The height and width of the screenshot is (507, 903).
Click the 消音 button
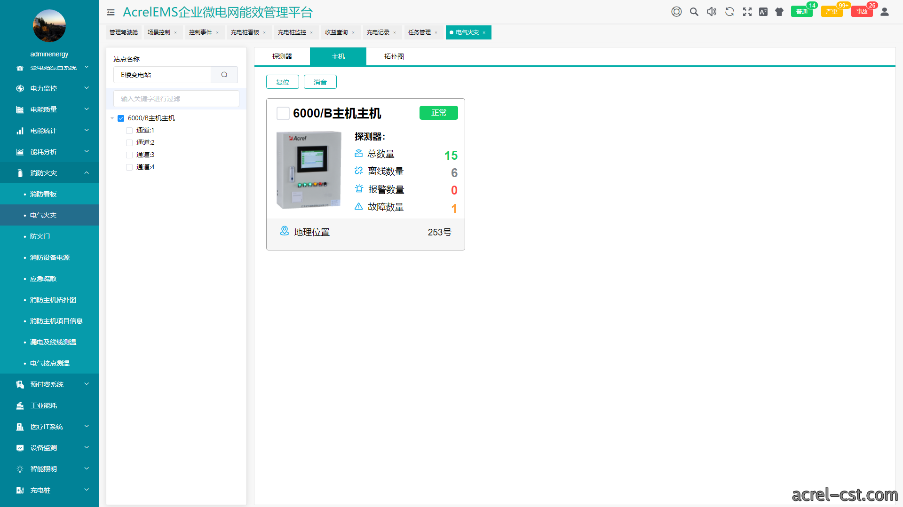[x=320, y=82]
